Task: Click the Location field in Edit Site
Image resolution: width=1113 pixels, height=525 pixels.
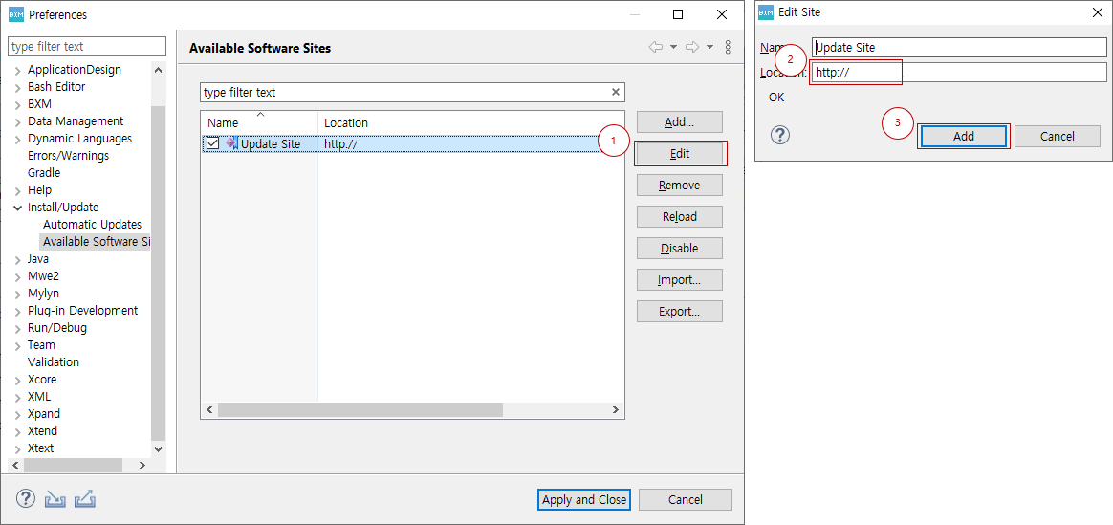Action: point(956,73)
